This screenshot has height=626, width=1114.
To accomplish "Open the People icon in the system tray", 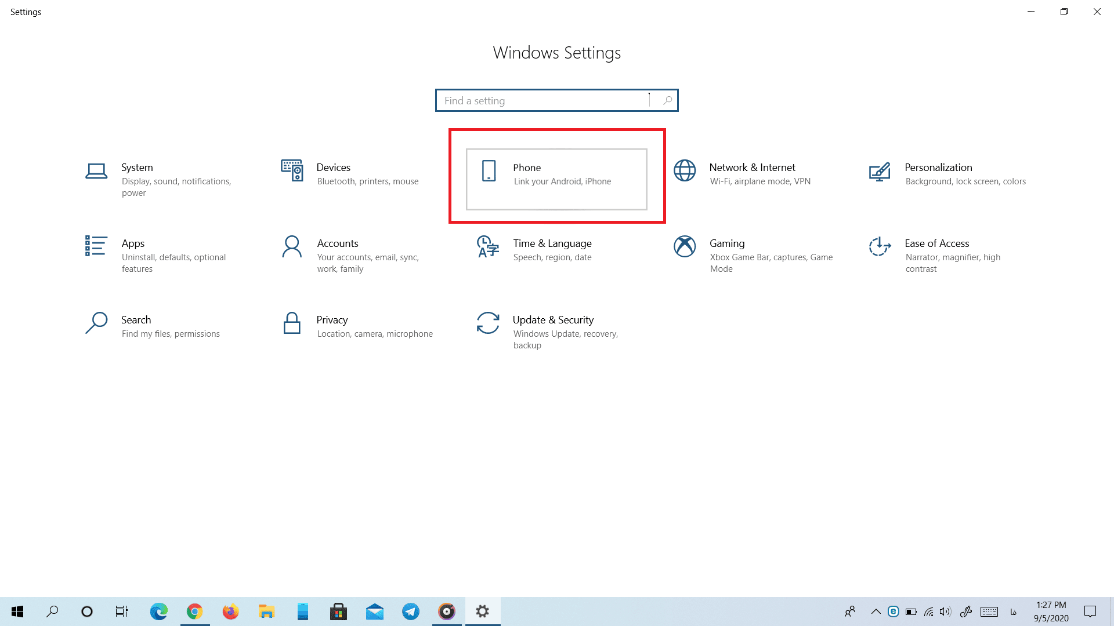I will point(850,612).
